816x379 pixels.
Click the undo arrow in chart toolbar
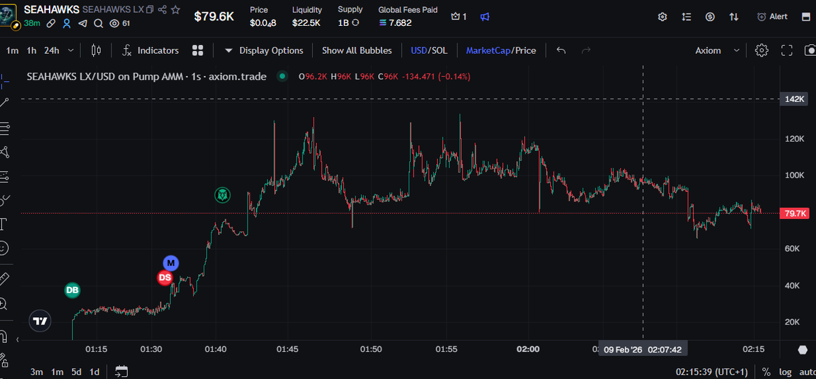point(560,50)
